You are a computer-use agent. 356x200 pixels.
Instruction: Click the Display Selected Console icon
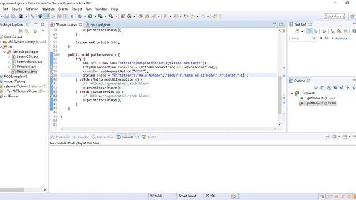click(334, 137)
